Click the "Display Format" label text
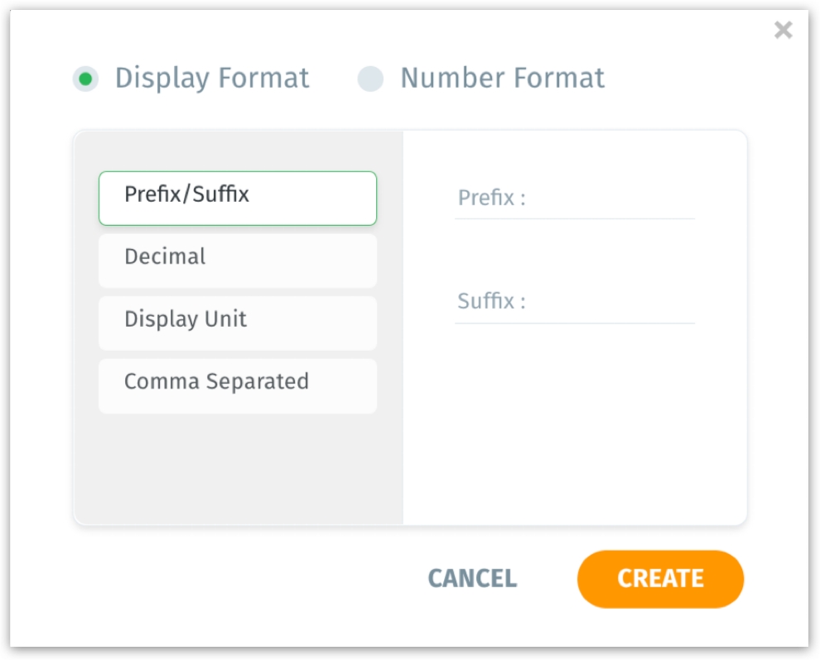This screenshot has width=820, height=660. [x=212, y=79]
